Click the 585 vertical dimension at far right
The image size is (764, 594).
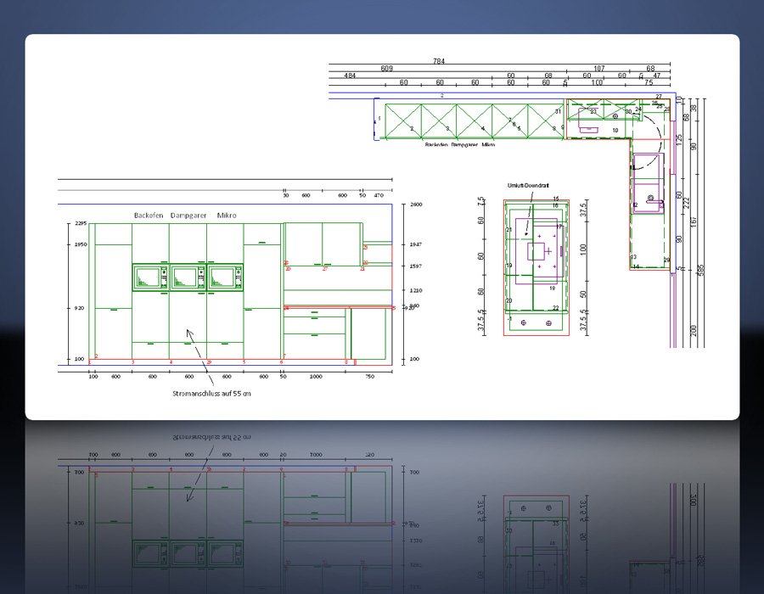point(701,270)
